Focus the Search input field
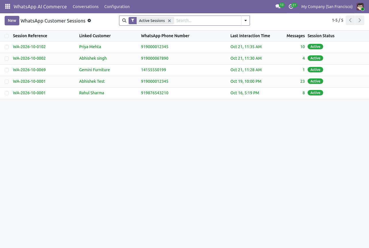This screenshot has width=369, height=248. (208, 20)
